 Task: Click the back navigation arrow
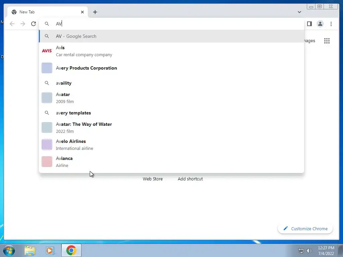pos(12,24)
